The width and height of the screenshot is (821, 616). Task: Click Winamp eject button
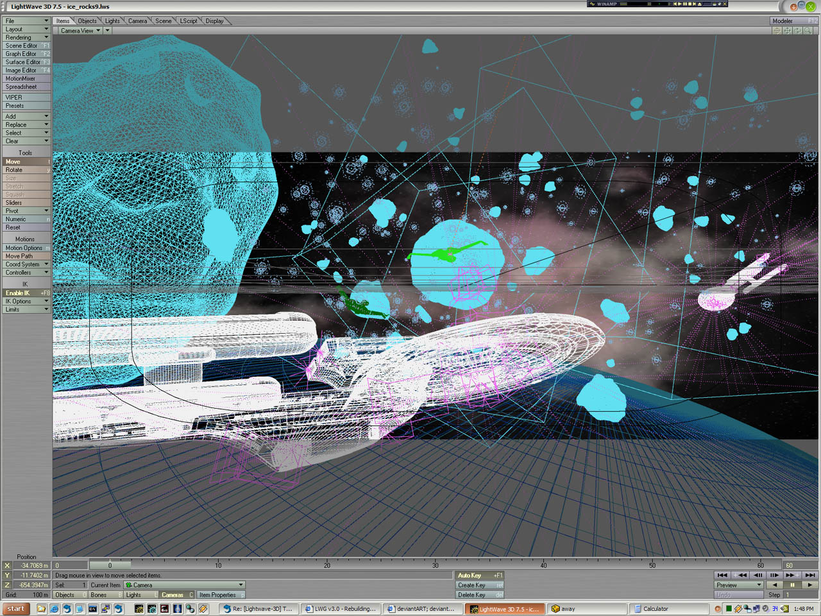[x=700, y=4]
